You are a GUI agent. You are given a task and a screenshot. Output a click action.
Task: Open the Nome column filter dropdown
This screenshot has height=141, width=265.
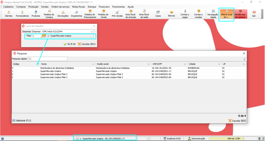tap(93, 64)
